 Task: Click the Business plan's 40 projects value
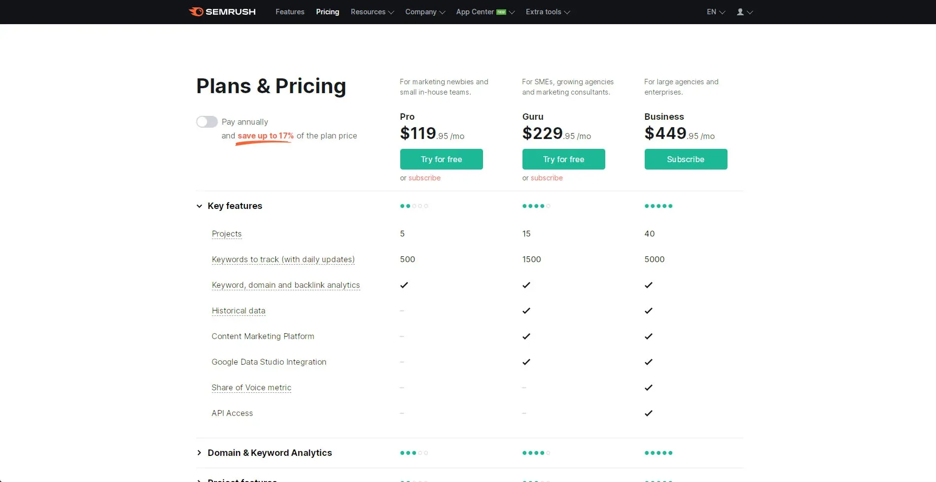(650, 234)
